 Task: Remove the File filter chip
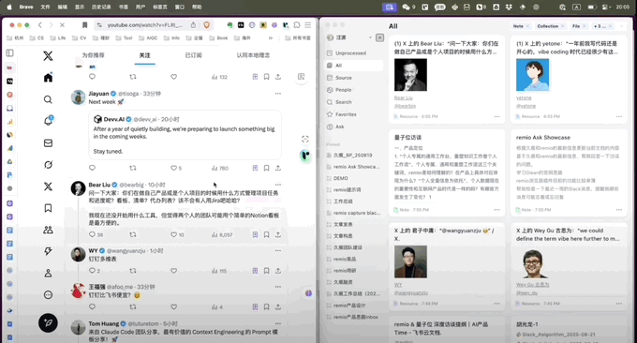[x=585, y=26]
